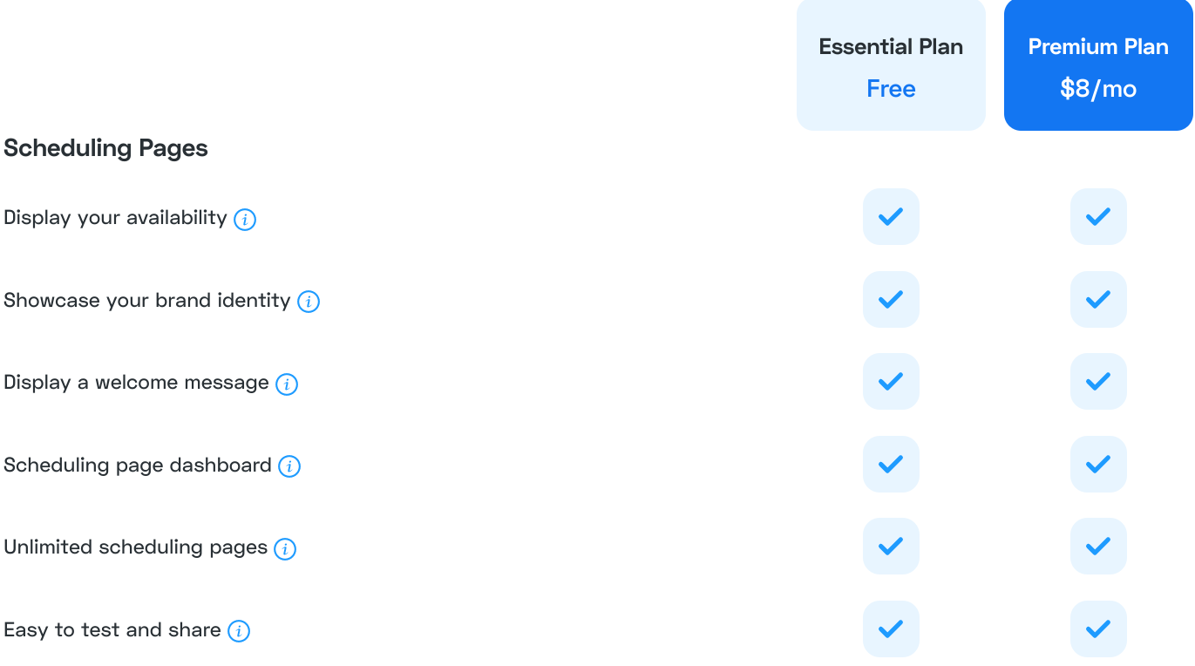Click the Showcase your brand identity text
1195x666 pixels.
point(146,301)
